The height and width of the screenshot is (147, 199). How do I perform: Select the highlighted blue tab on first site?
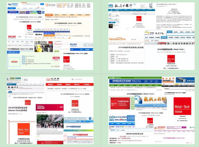12,8
